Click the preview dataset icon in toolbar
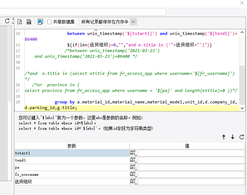The height and width of the screenshot is (195, 247). pos(20,22)
